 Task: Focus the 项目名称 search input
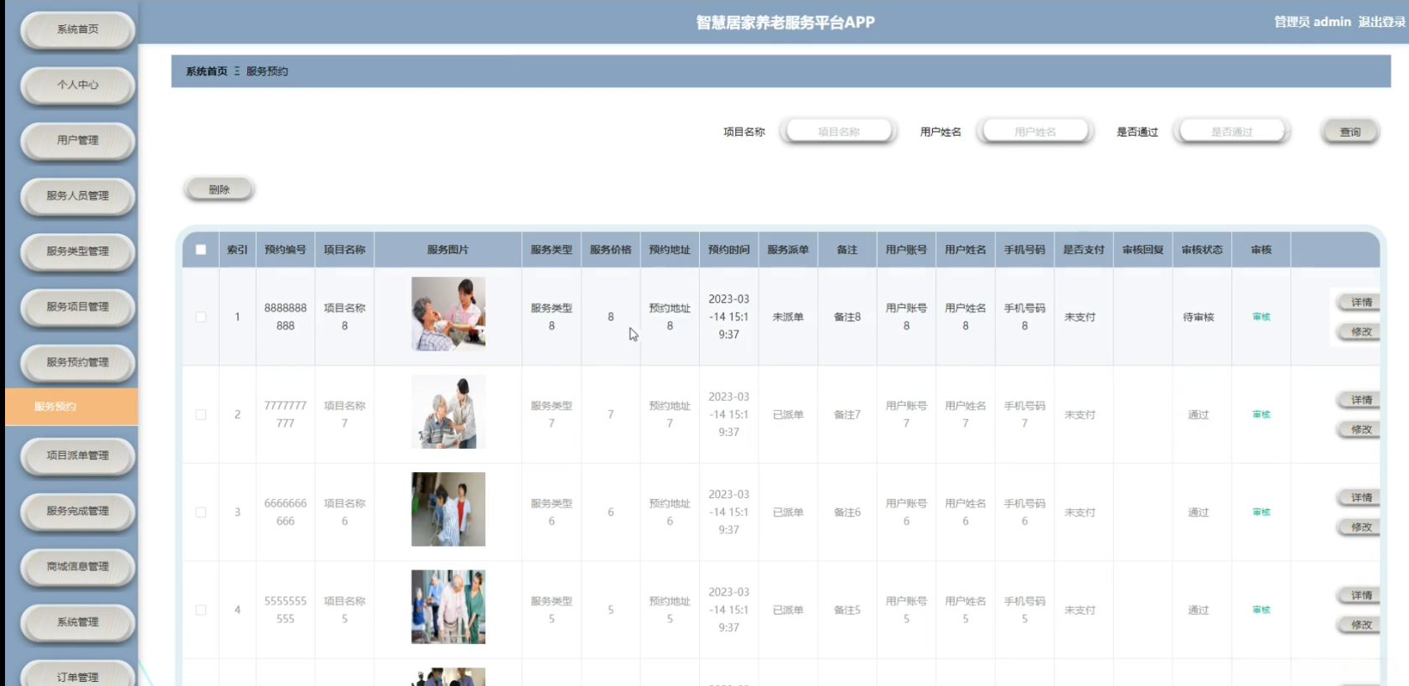839,132
